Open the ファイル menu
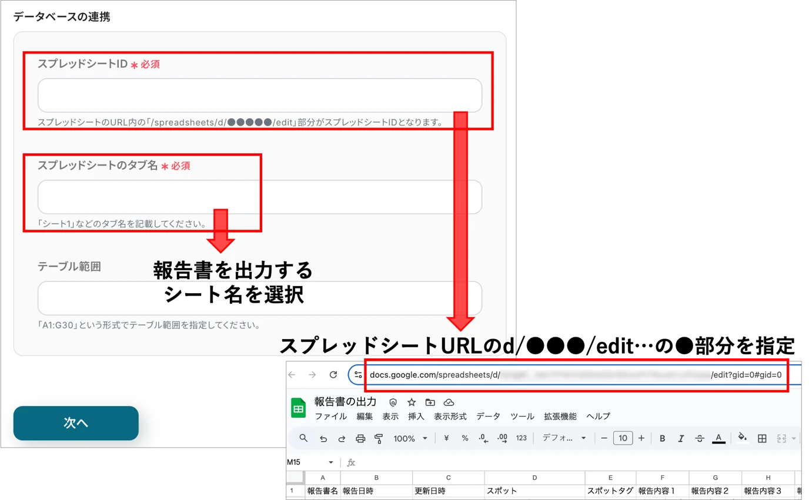This screenshot has height=500, width=809. coord(330,416)
